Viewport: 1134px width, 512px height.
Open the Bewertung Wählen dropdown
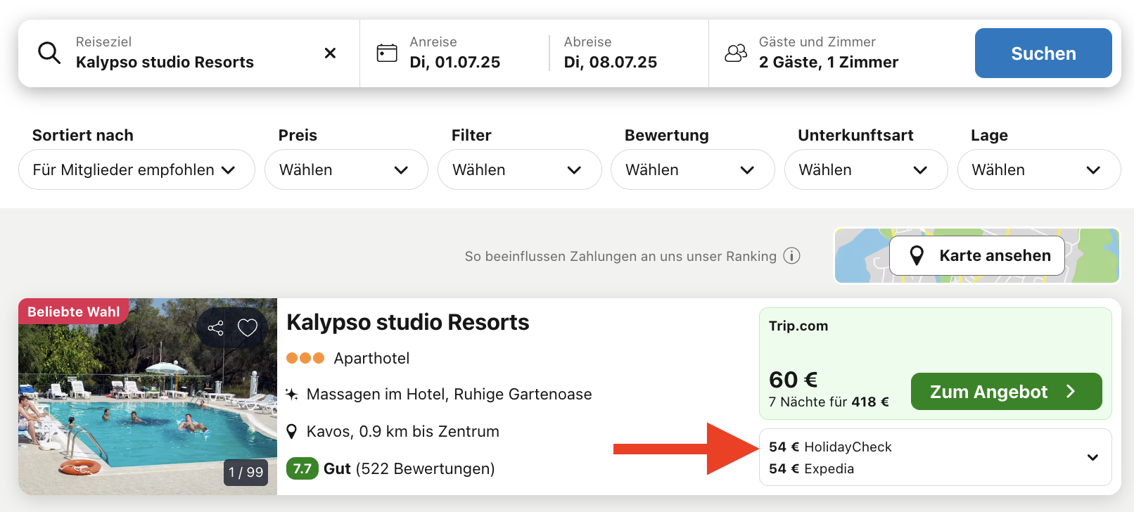point(692,169)
